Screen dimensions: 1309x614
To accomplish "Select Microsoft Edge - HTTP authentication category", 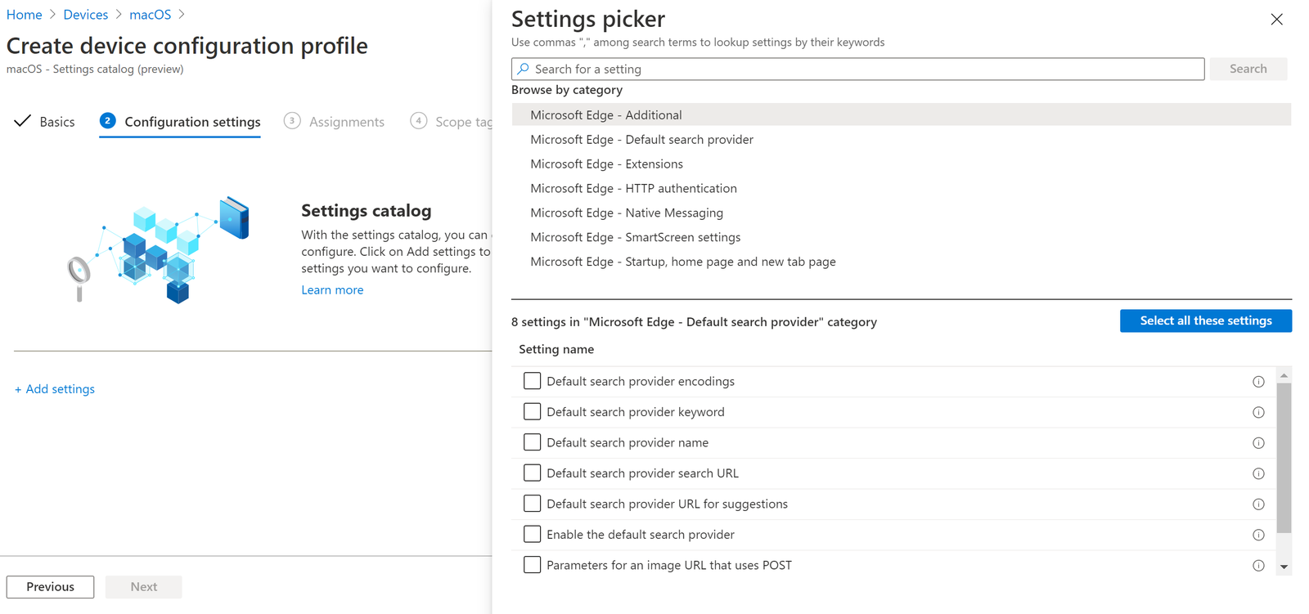I will [901, 188].
